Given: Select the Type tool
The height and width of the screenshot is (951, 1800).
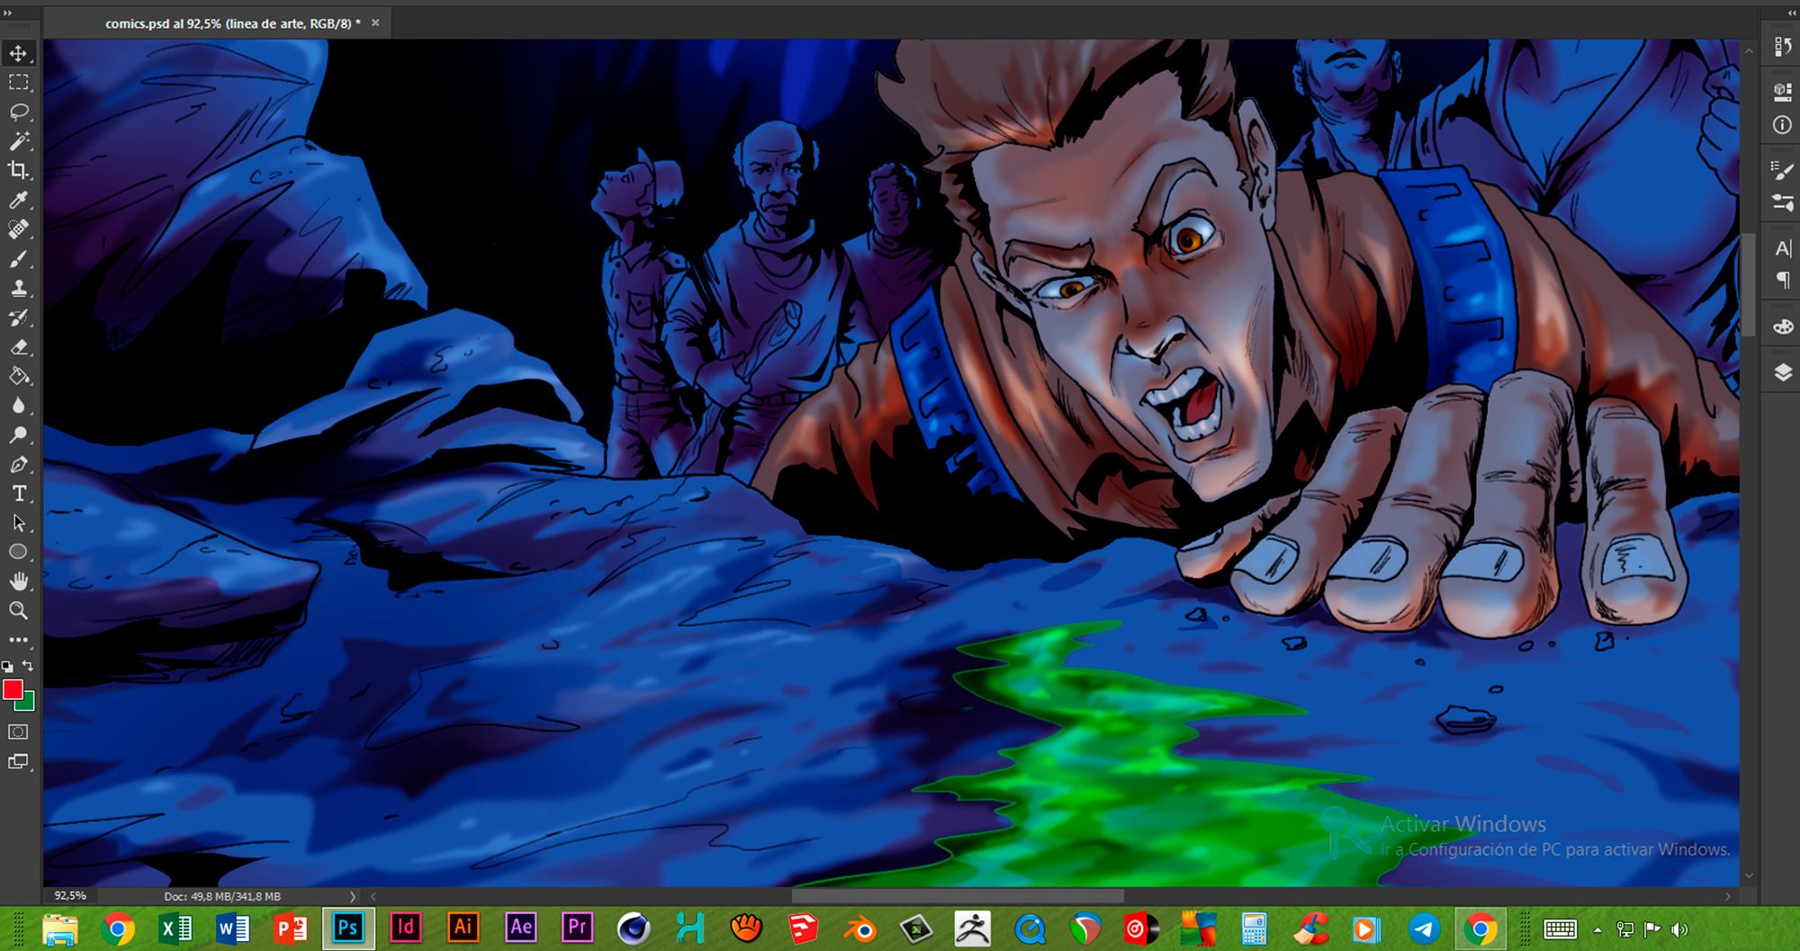Looking at the screenshot, I should point(19,494).
